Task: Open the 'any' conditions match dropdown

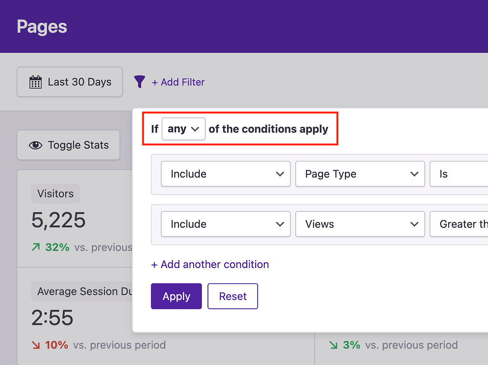Action: [x=183, y=129]
